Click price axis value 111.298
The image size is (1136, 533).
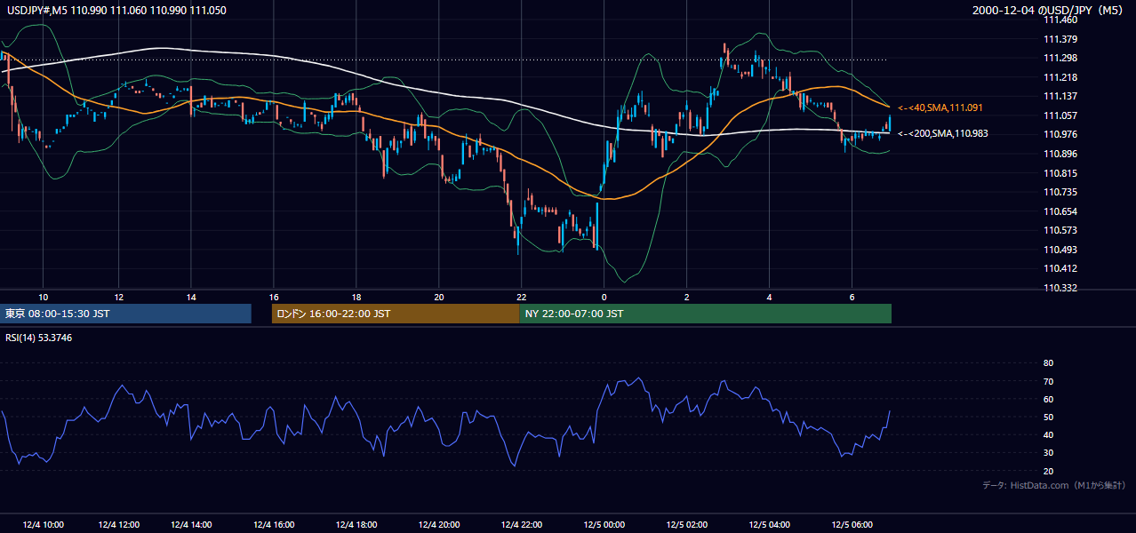click(x=1060, y=59)
